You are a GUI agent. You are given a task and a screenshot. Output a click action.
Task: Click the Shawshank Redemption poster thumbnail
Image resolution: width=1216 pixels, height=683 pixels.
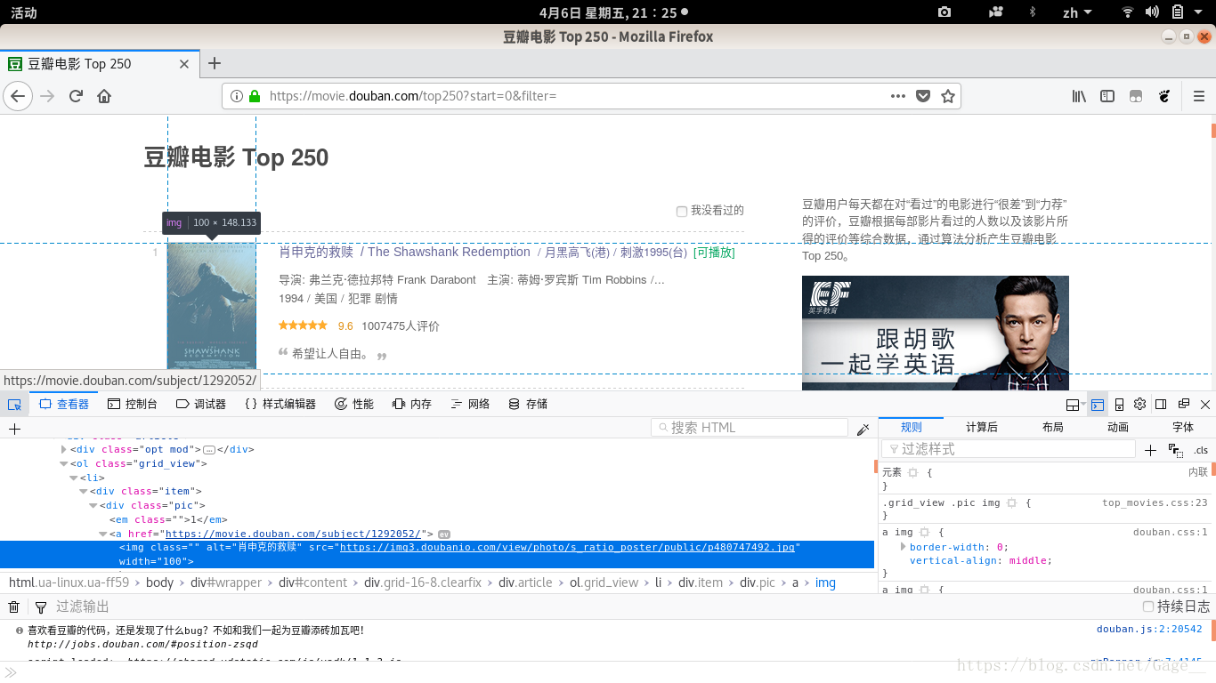click(x=212, y=306)
